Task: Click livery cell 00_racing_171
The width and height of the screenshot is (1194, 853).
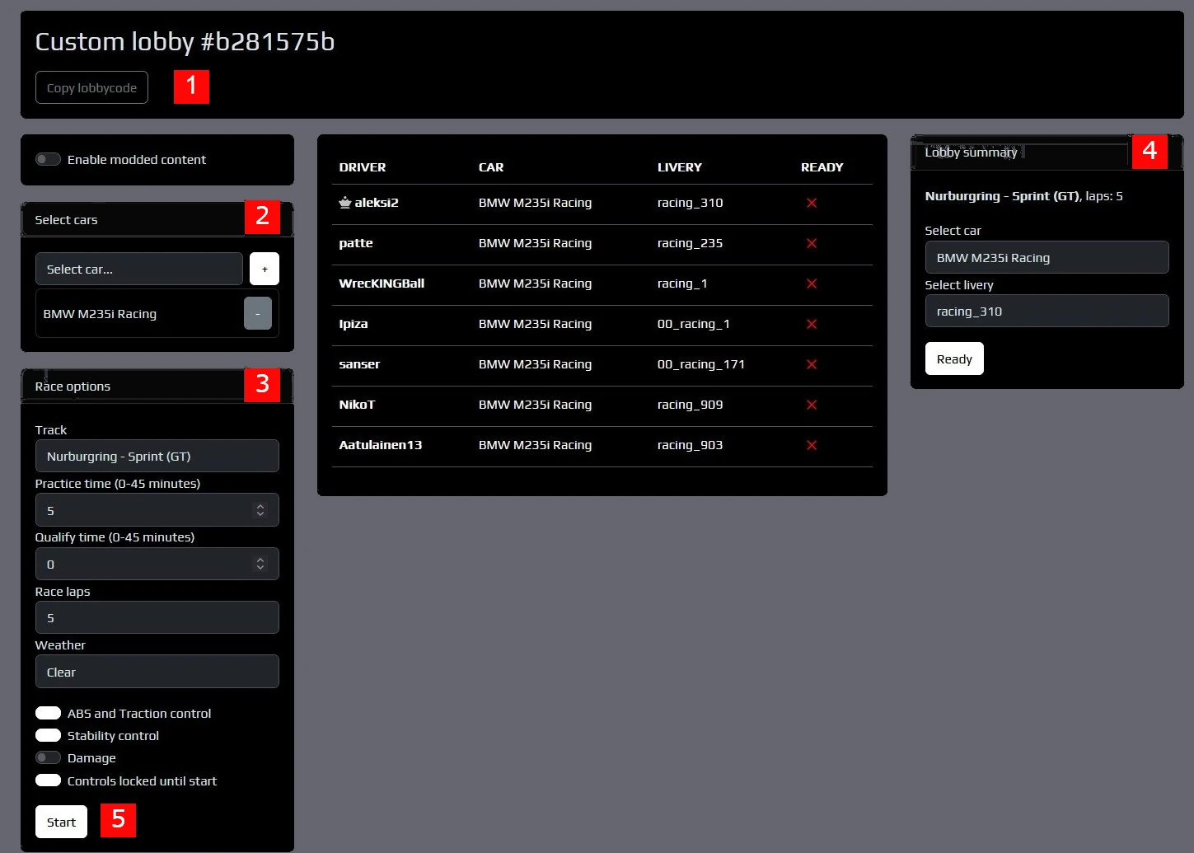Action: (x=701, y=364)
